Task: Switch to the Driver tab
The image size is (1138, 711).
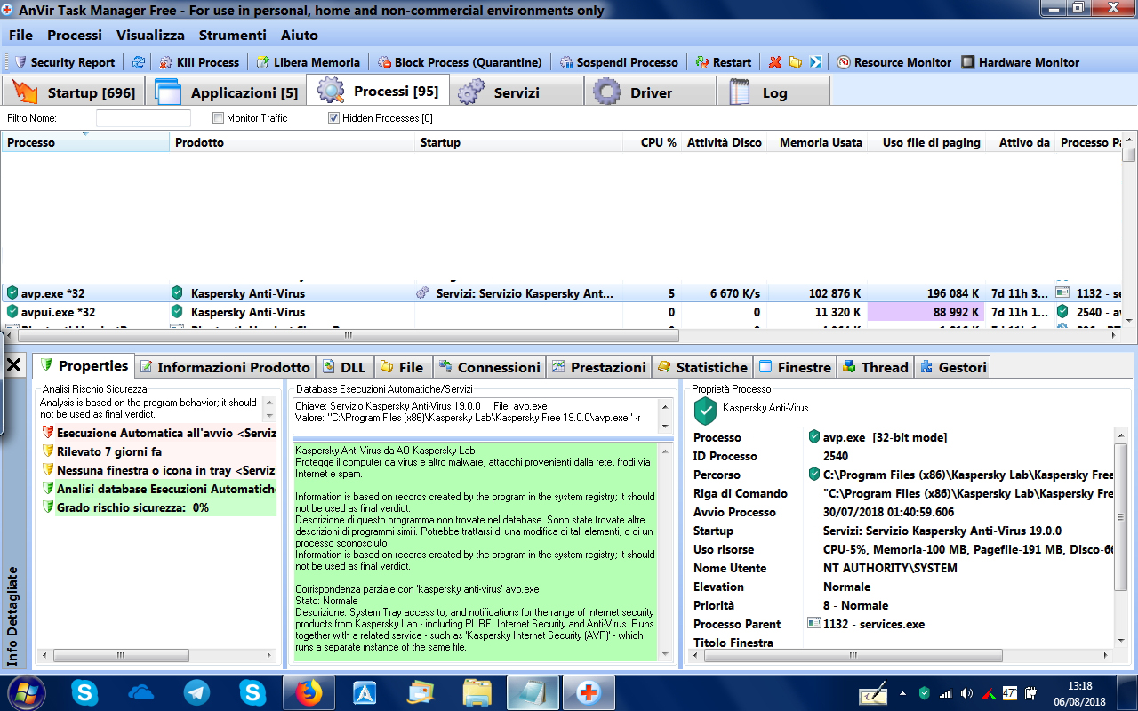Action: [650, 92]
